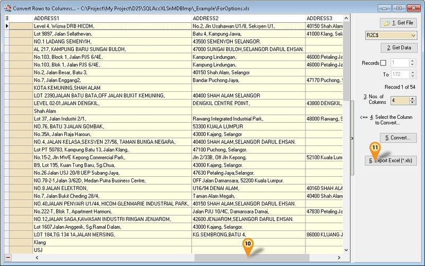Select the ADDRESS1 column header
Screen dimensions: 425x266
coord(112,18)
